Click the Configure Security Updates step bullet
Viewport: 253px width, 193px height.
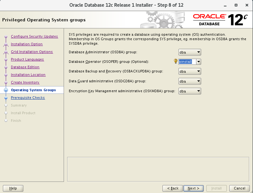point(6,37)
